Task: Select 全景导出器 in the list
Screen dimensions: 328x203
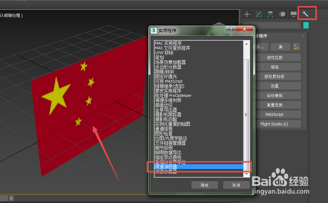Action: [166, 110]
